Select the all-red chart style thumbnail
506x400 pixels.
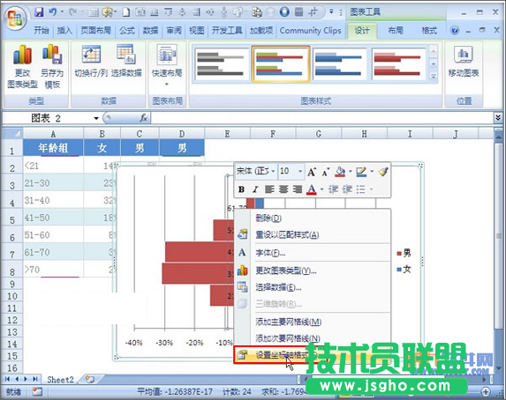point(398,63)
